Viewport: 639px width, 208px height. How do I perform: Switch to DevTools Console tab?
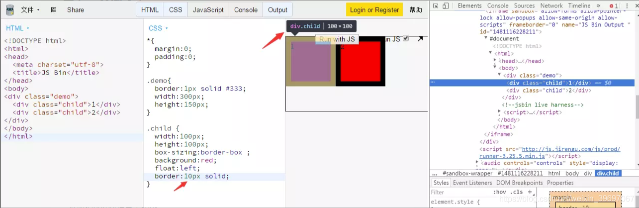[498, 5]
